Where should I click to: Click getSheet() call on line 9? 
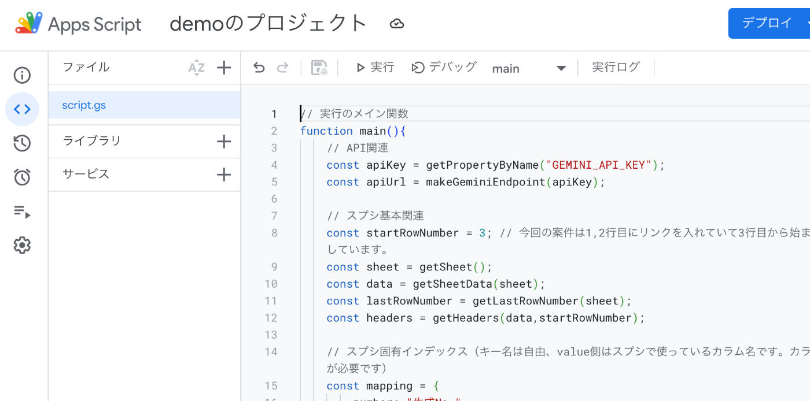tap(452, 267)
